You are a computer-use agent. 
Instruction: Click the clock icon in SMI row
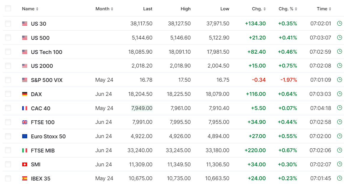click(339, 164)
